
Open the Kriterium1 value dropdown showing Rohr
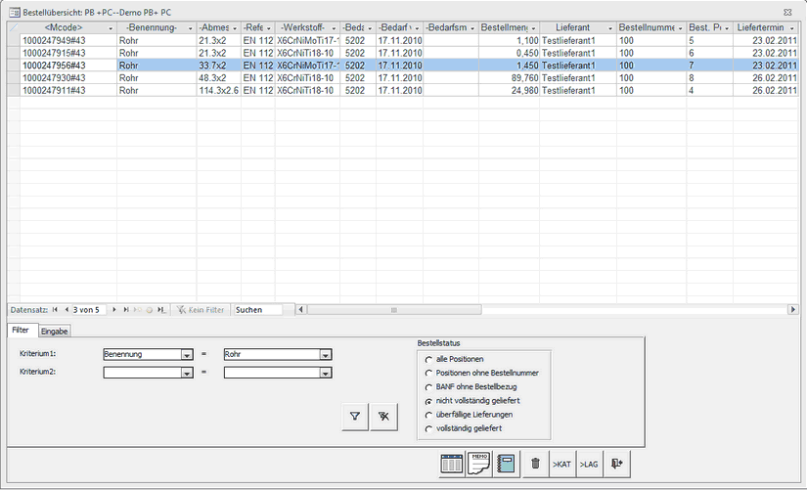click(326, 355)
